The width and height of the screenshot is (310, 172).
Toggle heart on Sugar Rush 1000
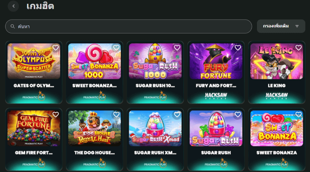click(177, 48)
